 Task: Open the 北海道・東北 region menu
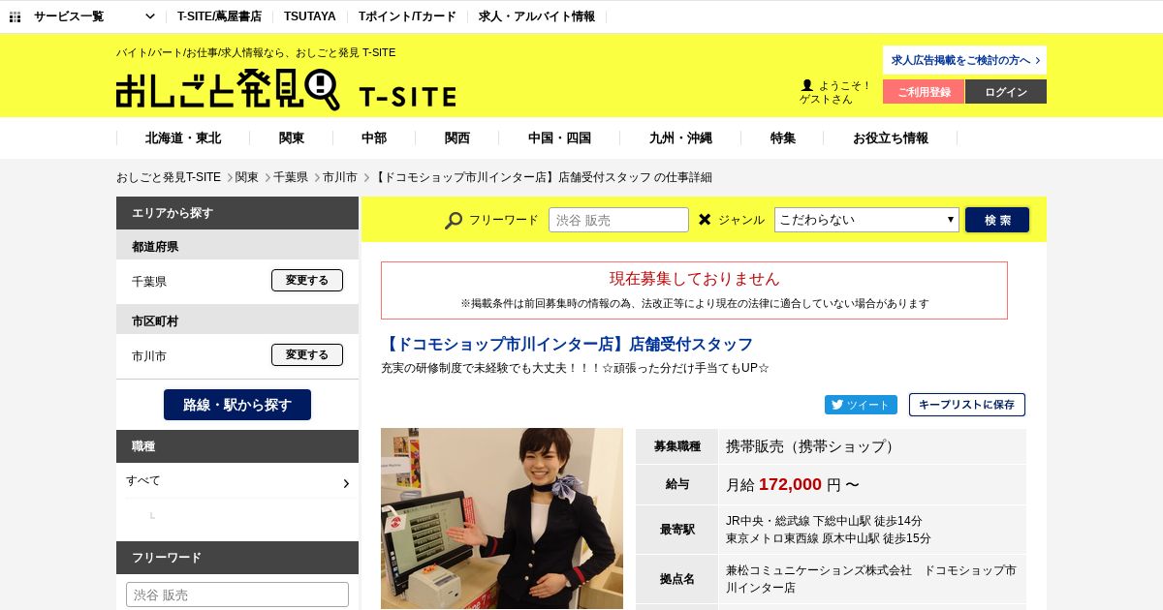click(x=183, y=138)
